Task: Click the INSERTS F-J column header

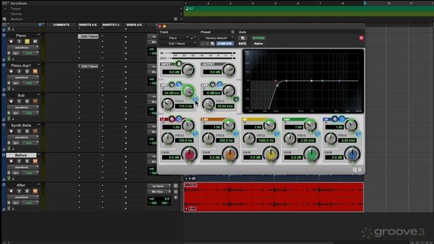Action: pyautogui.click(x=111, y=25)
